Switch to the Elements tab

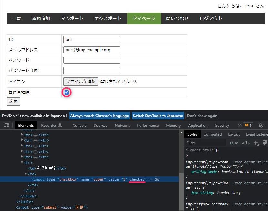26,125
